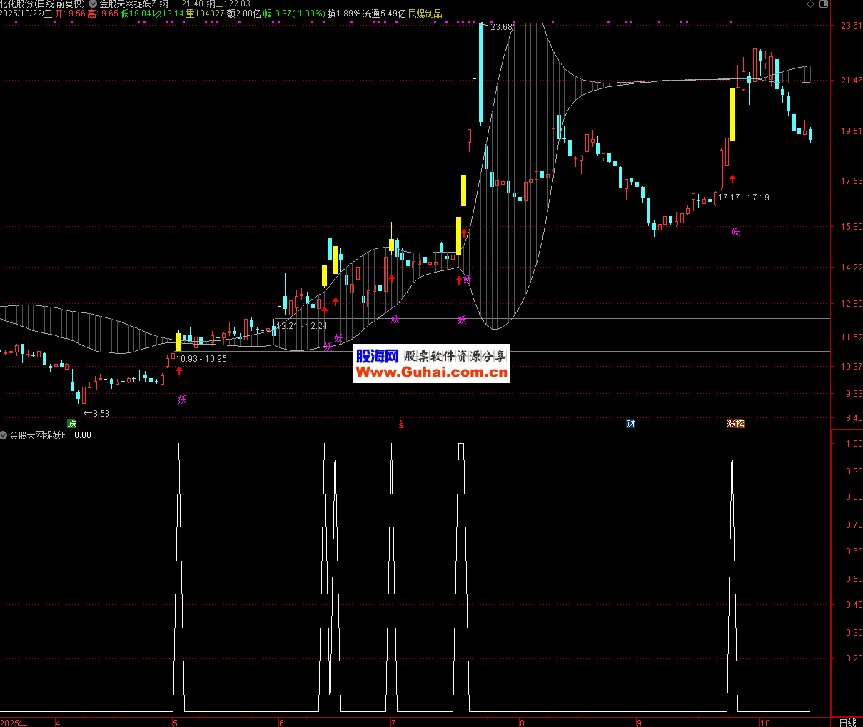
Task: Click the 17.17 - 17.19 gap label
Action: pos(744,198)
